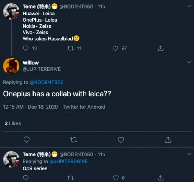Retweet the top Huawei-Leica tweet

70,48
